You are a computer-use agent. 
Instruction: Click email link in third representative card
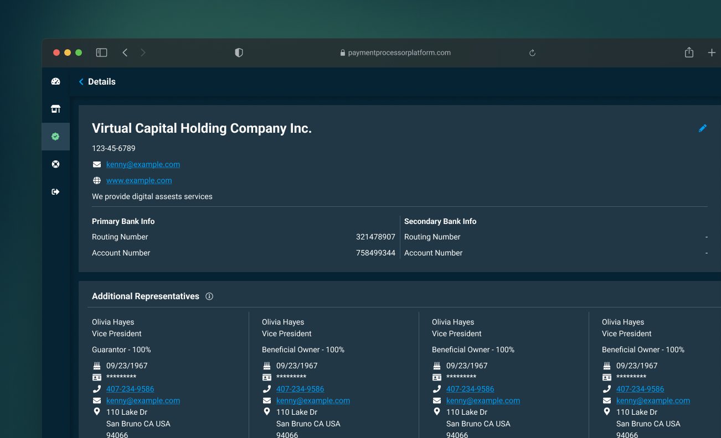coord(483,400)
